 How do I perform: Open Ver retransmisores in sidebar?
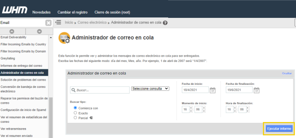point(13,129)
